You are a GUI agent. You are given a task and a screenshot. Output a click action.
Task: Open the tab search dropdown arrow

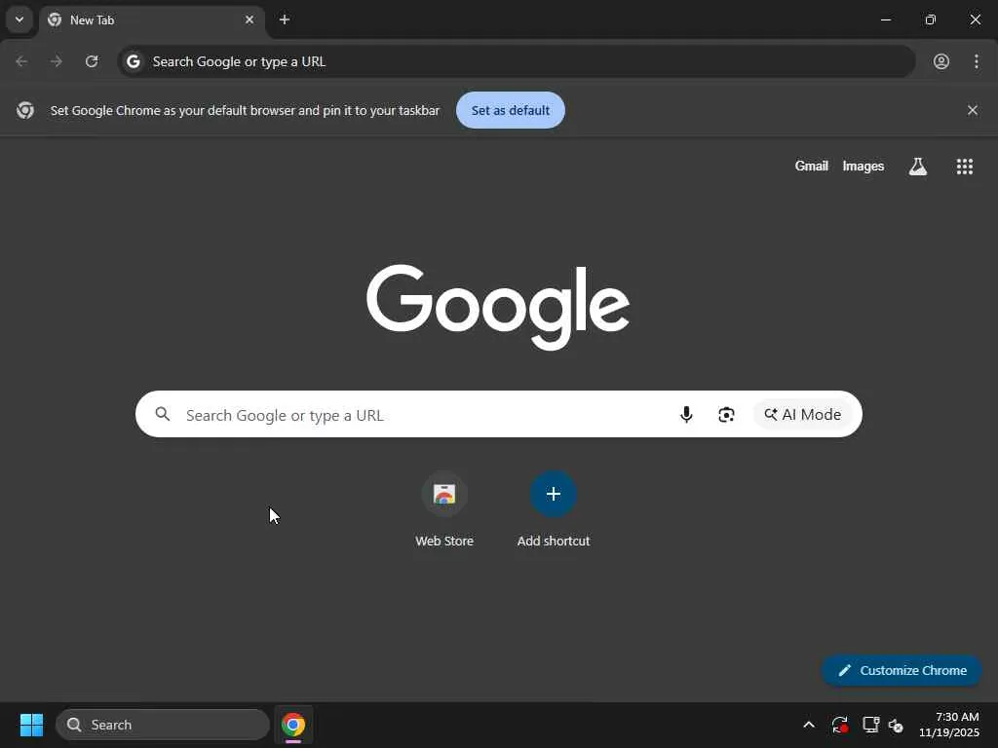point(19,19)
